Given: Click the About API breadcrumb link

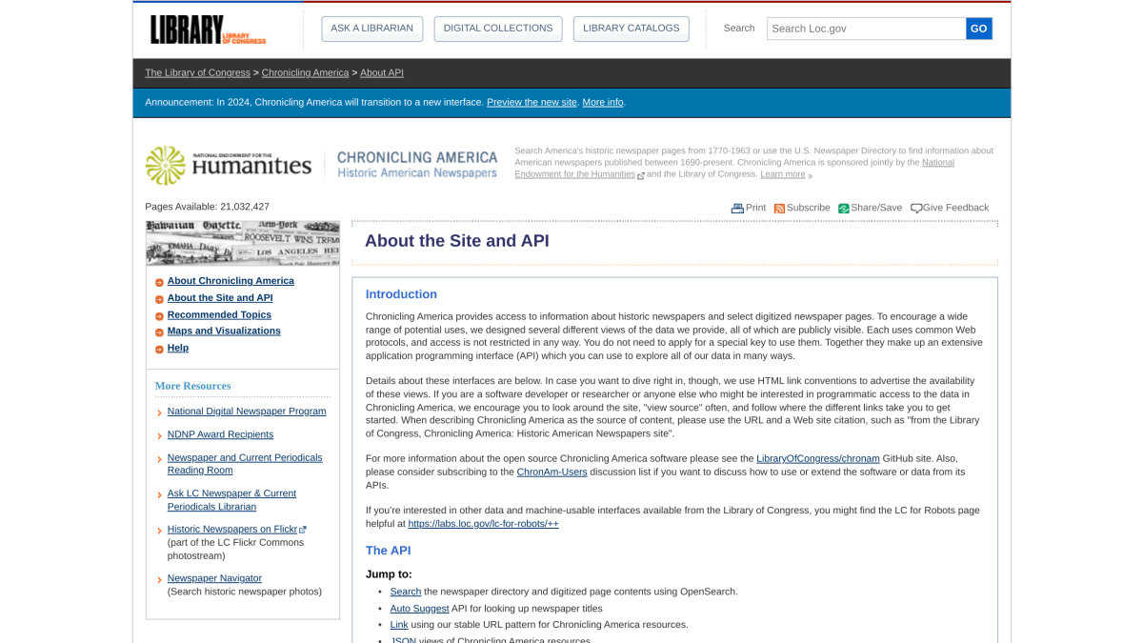Looking at the screenshot, I should (382, 72).
